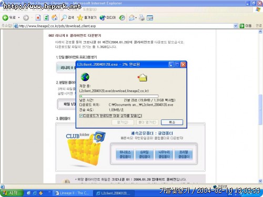
Task: Click the third blue club folder button
Action: [x=164, y=154]
